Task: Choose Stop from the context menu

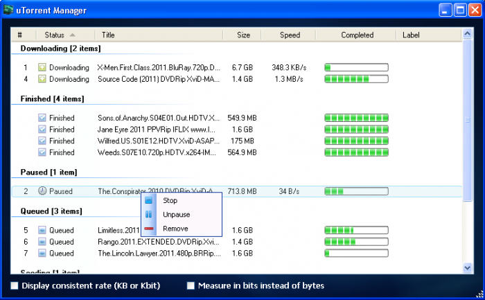Action: coord(182,200)
